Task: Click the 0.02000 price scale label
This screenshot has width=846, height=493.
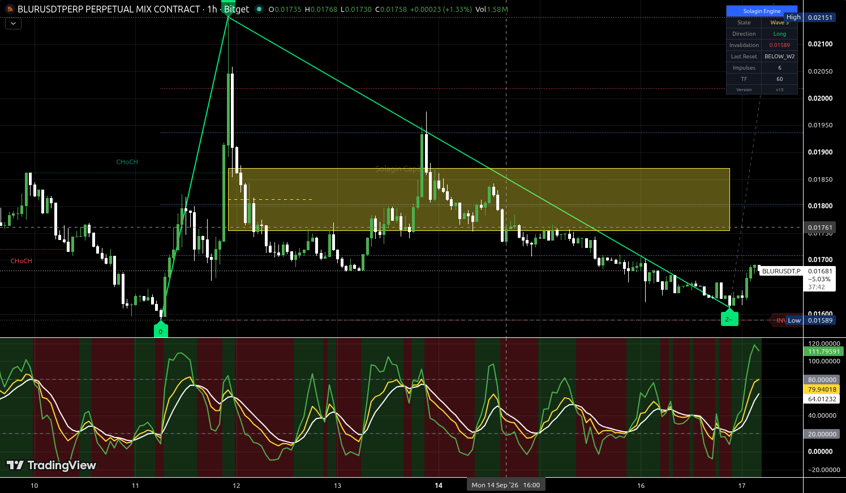Action: click(820, 98)
